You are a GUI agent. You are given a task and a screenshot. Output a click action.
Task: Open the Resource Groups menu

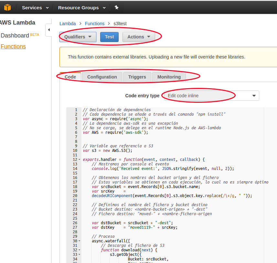point(82,8)
